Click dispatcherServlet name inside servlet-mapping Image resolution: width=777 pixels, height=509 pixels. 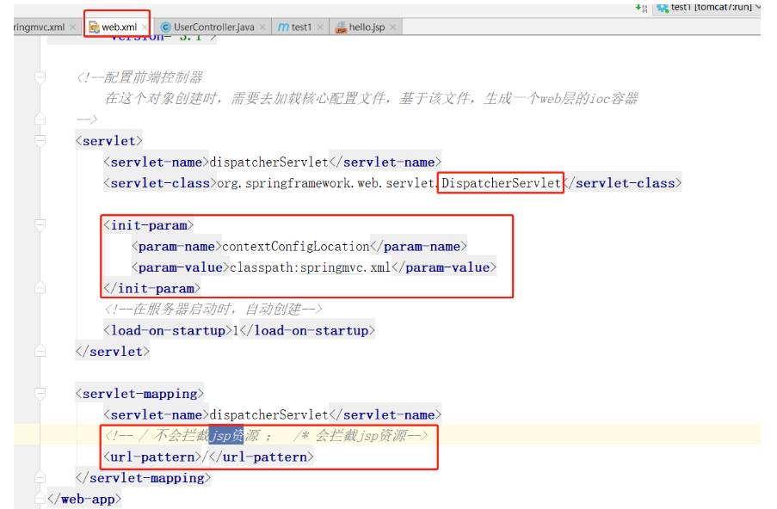click(x=269, y=415)
